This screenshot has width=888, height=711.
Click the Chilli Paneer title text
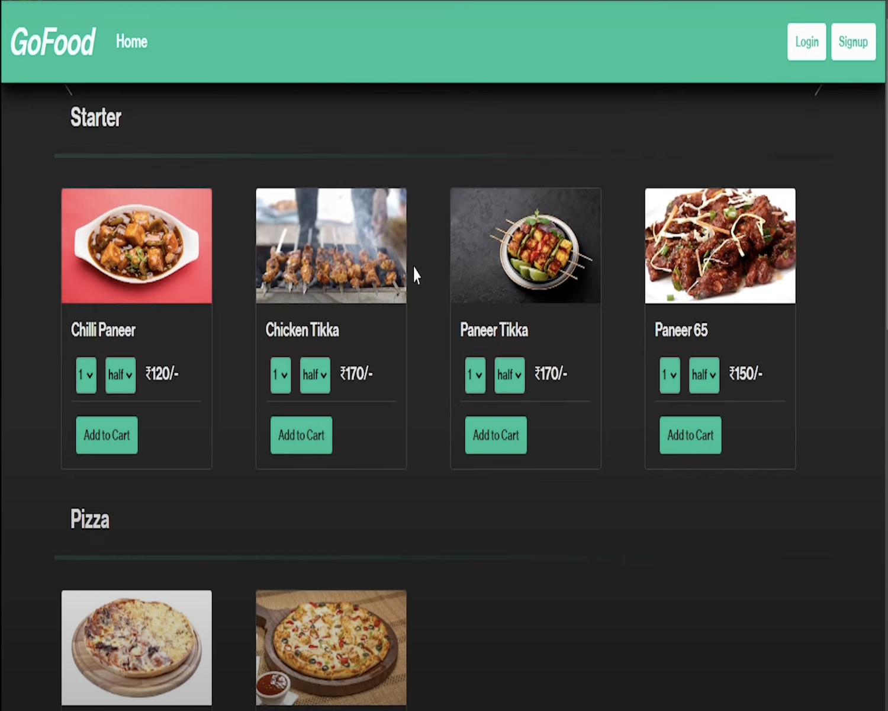[103, 330]
